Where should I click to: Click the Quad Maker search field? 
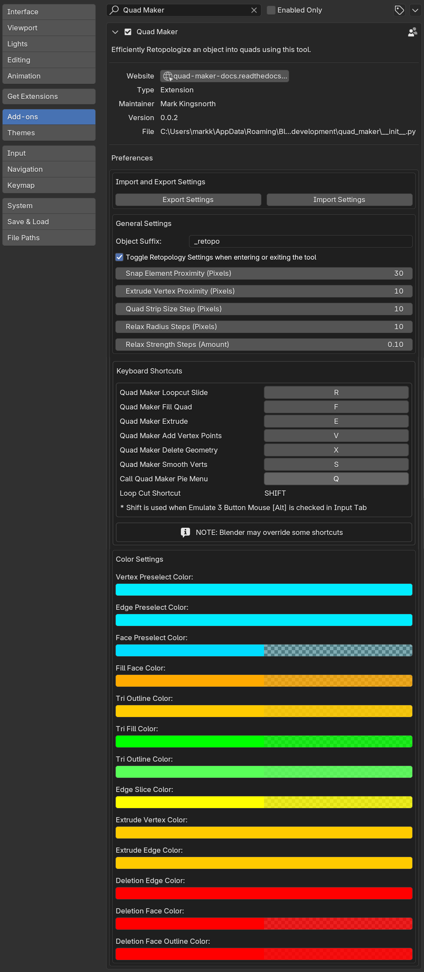click(x=184, y=10)
